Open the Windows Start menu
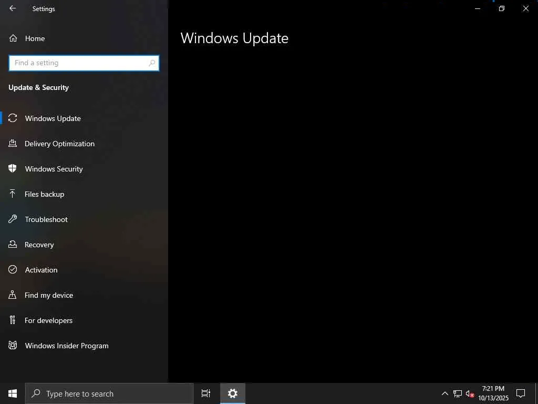 [x=13, y=393]
